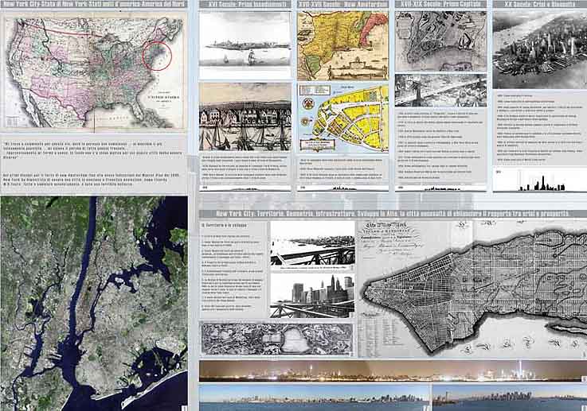Viewport: 587px width, 411px height.
Task: Click the text block under Brooklyn Bridge aerial
Action: (440, 145)
